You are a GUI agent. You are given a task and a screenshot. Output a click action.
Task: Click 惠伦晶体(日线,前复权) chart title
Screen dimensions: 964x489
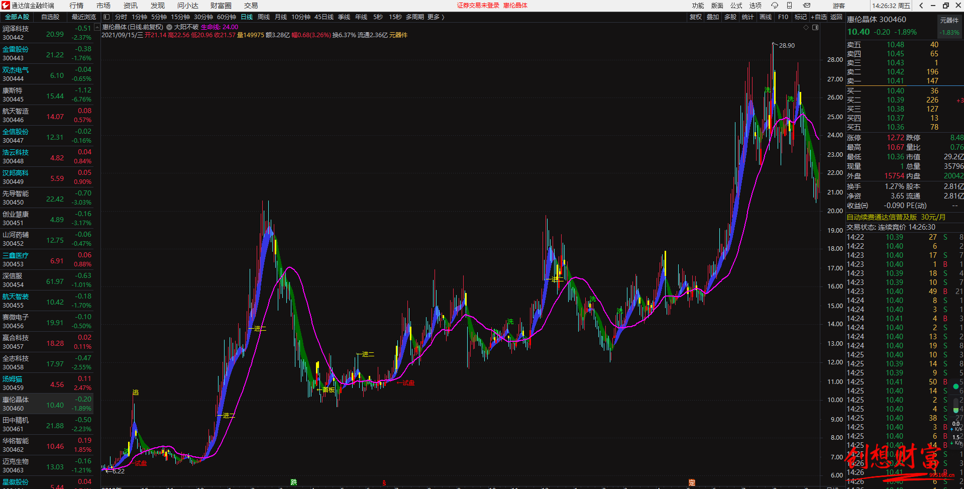coord(133,27)
